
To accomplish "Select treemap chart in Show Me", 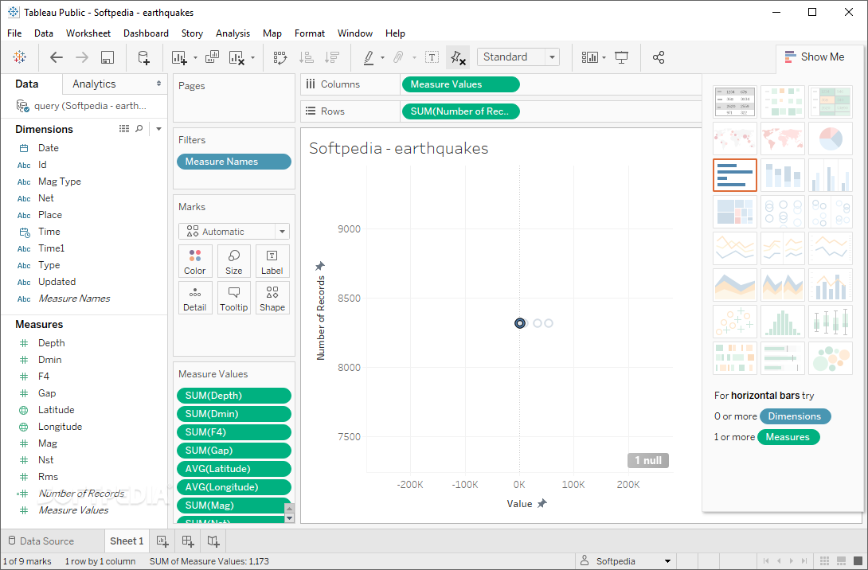I will pos(734,212).
